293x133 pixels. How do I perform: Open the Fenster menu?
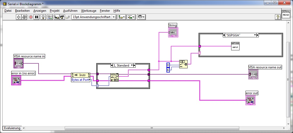pos(105,11)
